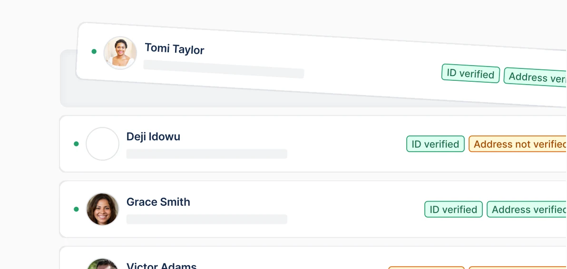Click the Address not verified badge
567x269 pixels.
(x=518, y=144)
